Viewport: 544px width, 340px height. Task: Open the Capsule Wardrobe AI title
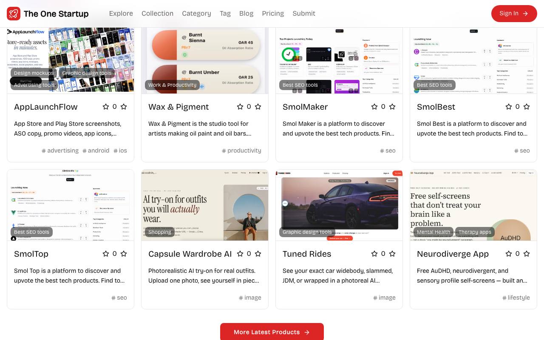pos(190,254)
